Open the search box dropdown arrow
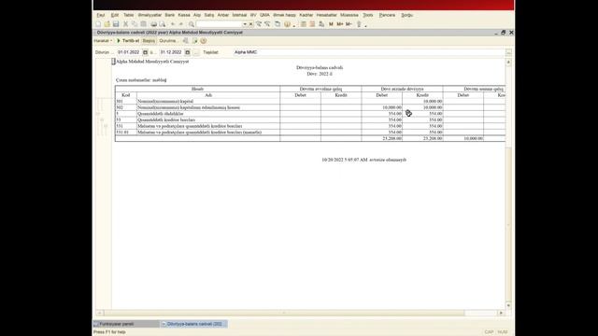 (245, 24)
